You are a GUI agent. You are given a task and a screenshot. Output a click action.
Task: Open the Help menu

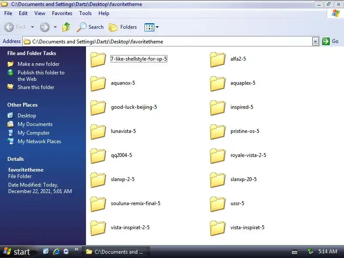pyautogui.click(x=104, y=13)
